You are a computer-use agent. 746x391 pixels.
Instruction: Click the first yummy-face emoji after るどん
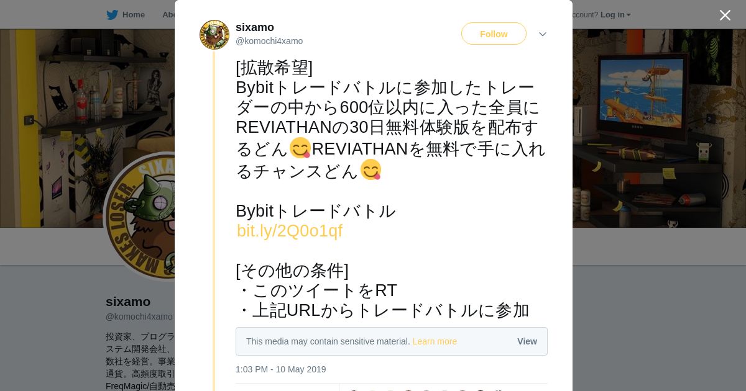pyautogui.click(x=300, y=148)
